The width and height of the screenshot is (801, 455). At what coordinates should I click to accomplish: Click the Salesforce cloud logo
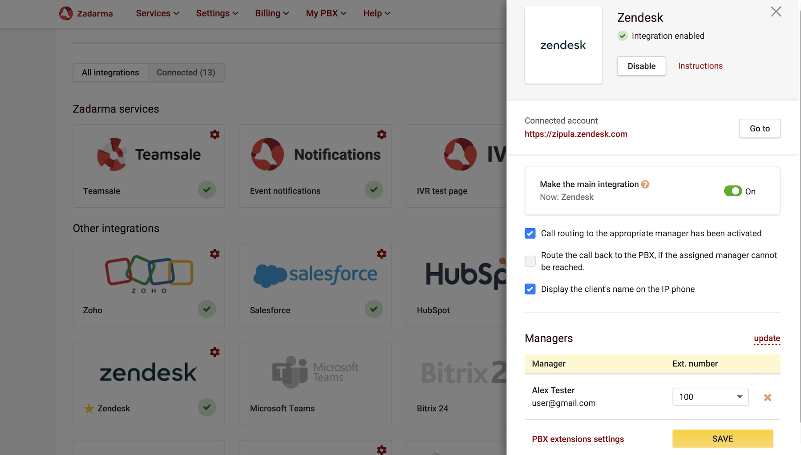pos(316,274)
